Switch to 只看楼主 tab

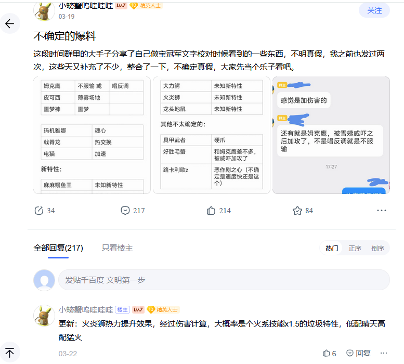pos(117,248)
